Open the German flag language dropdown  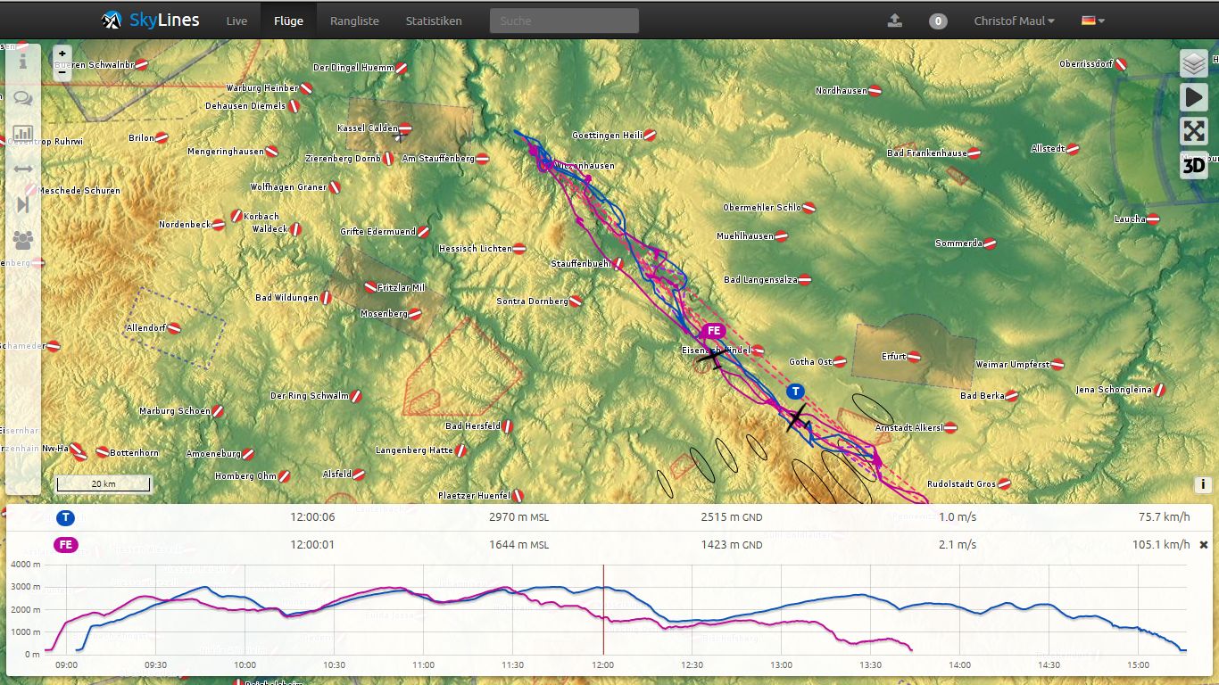pos(1093,21)
